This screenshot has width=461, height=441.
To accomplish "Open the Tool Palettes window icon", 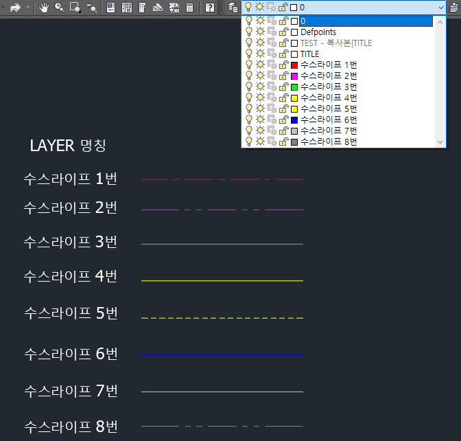I will pyautogui.click(x=142, y=8).
